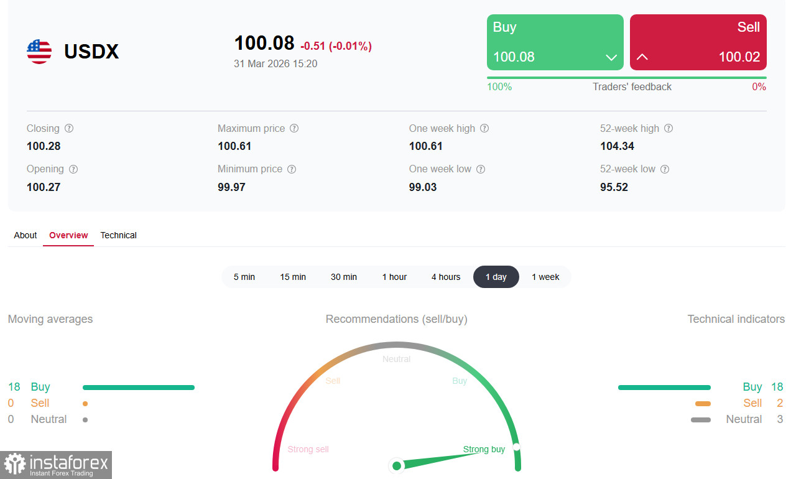Viewport: 796px width, 479px height.
Task: Click the gauge needle pivot dot
Action: tap(397, 466)
